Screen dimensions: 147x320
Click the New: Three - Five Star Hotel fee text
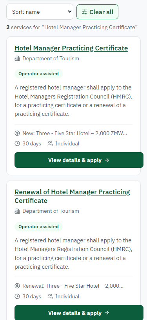pos(75,134)
